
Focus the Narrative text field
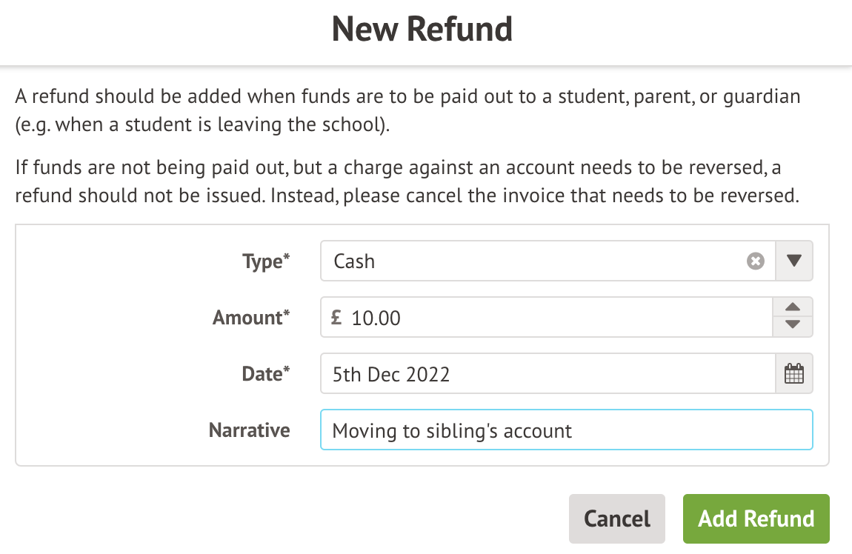coord(567,430)
